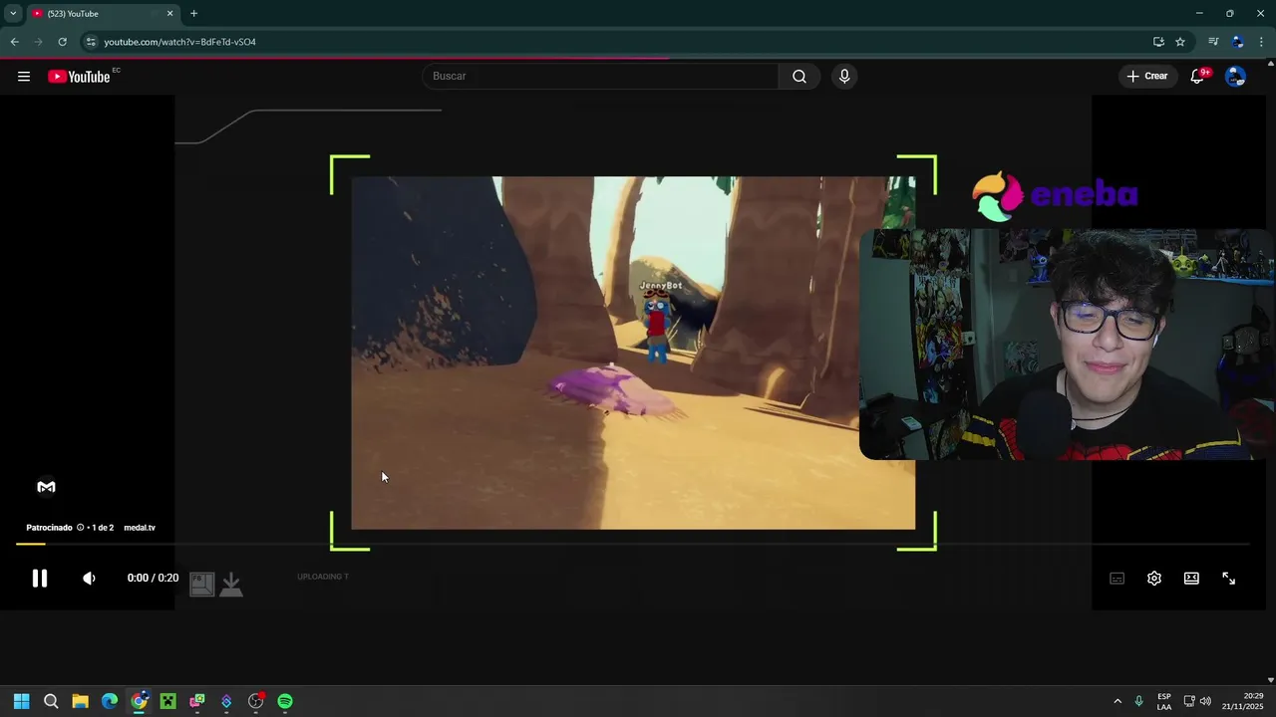
Task: Seek on the ad progress bar
Action: (632, 544)
